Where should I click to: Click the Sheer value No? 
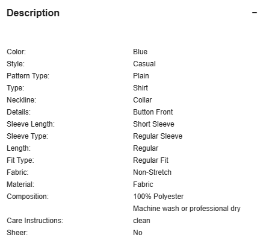138,233
